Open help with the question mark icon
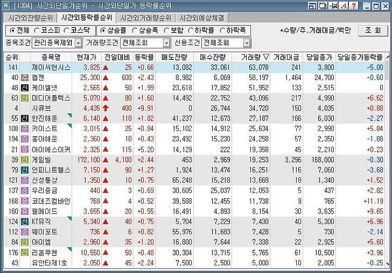The image size is (392, 273). click(354, 5)
